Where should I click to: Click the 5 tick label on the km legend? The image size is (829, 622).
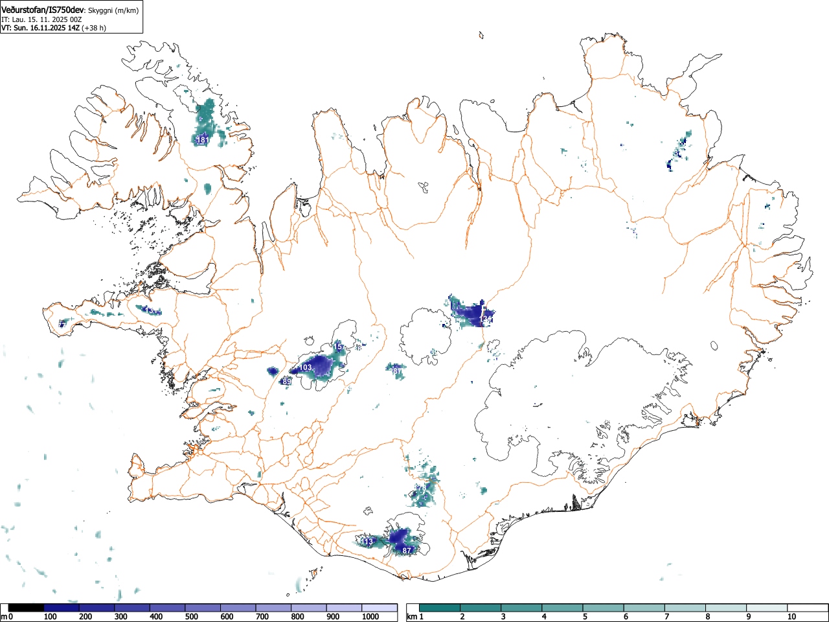pyautogui.click(x=584, y=617)
